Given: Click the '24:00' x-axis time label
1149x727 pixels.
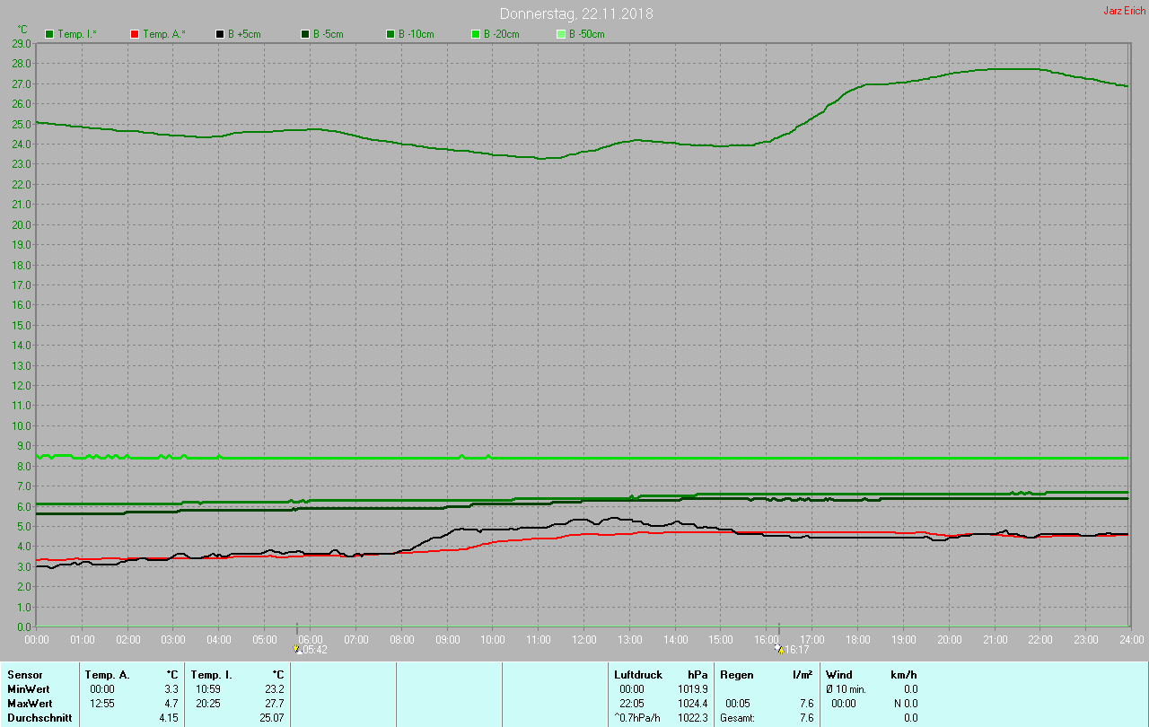Looking at the screenshot, I should click(1131, 639).
